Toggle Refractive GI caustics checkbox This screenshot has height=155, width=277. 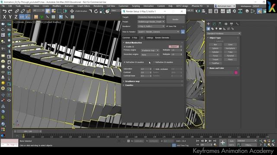[125, 62]
